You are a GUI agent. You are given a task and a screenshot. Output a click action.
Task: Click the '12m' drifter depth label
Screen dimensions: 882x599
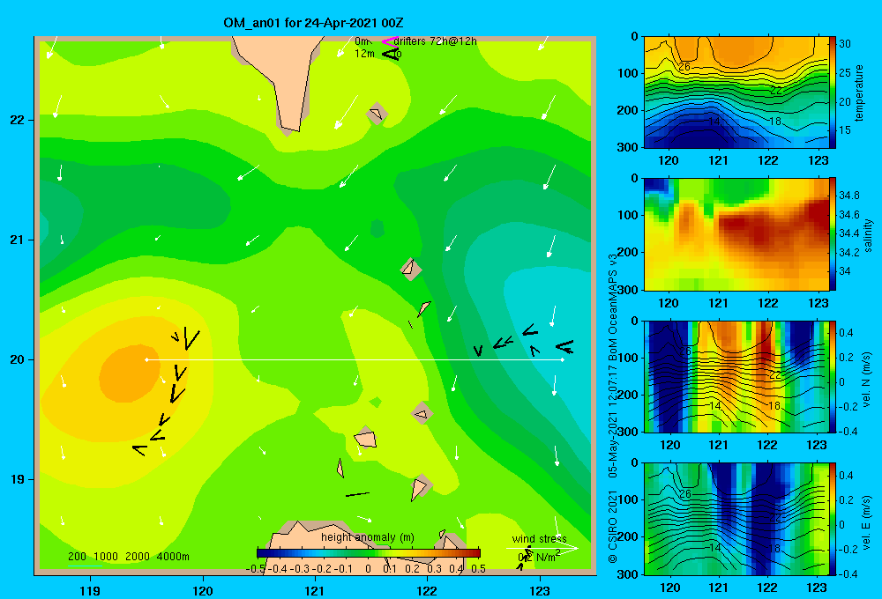[x=364, y=54]
